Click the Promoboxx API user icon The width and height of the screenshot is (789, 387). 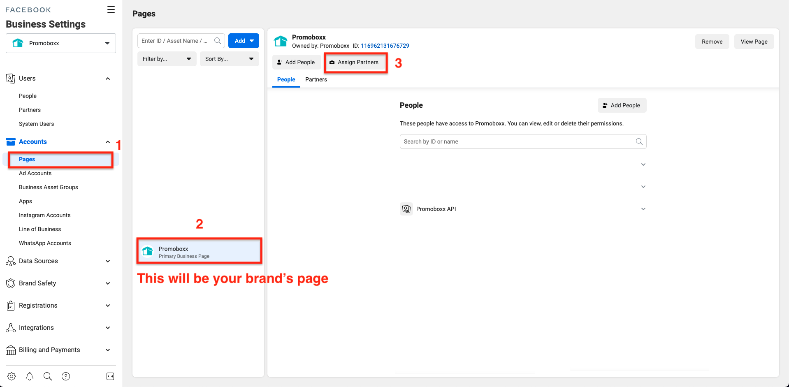(406, 209)
